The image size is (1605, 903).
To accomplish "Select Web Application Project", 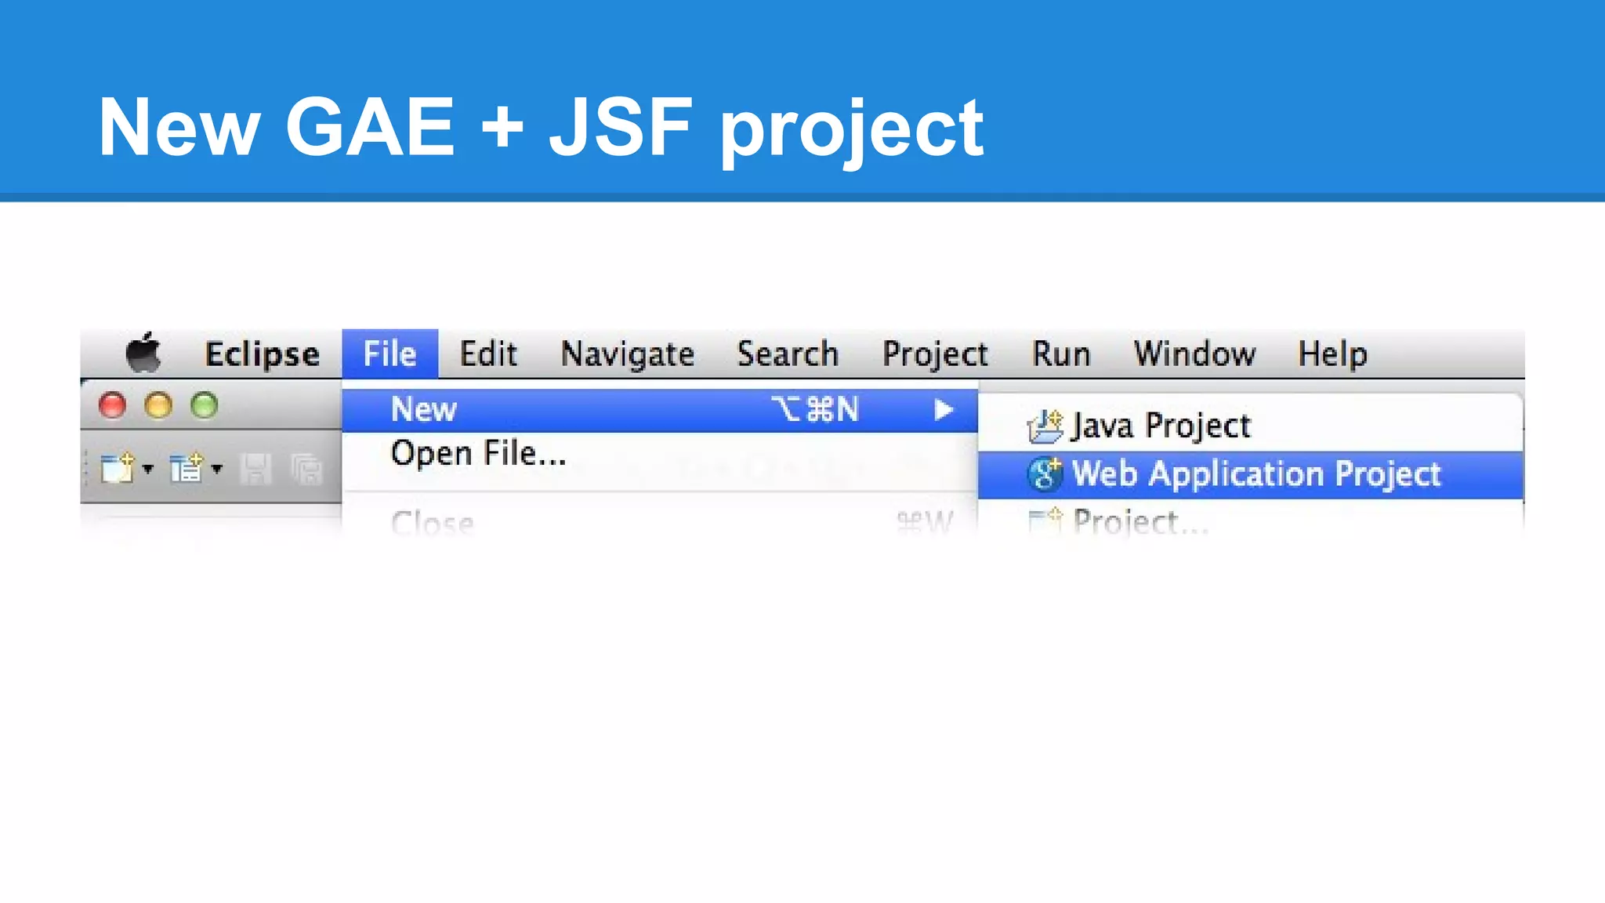I will click(x=1250, y=474).
